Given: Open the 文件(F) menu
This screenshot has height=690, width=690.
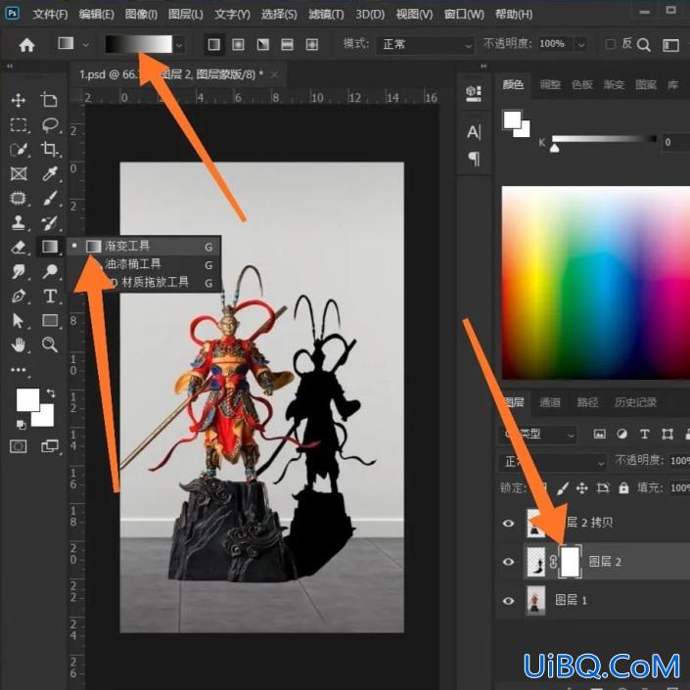Looking at the screenshot, I should point(50,15).
